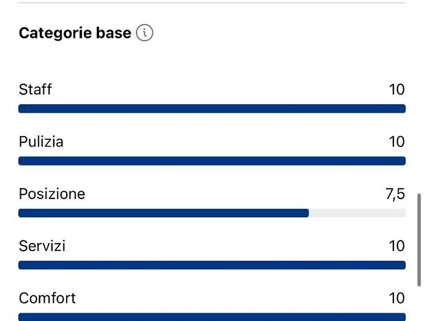Image resolution: width=424 pixels, height=321 pixels.
Task: Click the Categorie base heading
Action: coord(75,33)
